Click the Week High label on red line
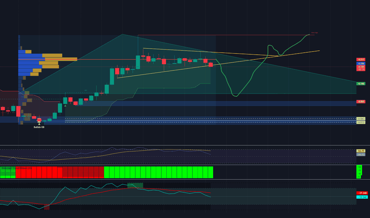The height and width of the screenshot is (218, 370). click(x=314, y=33)
